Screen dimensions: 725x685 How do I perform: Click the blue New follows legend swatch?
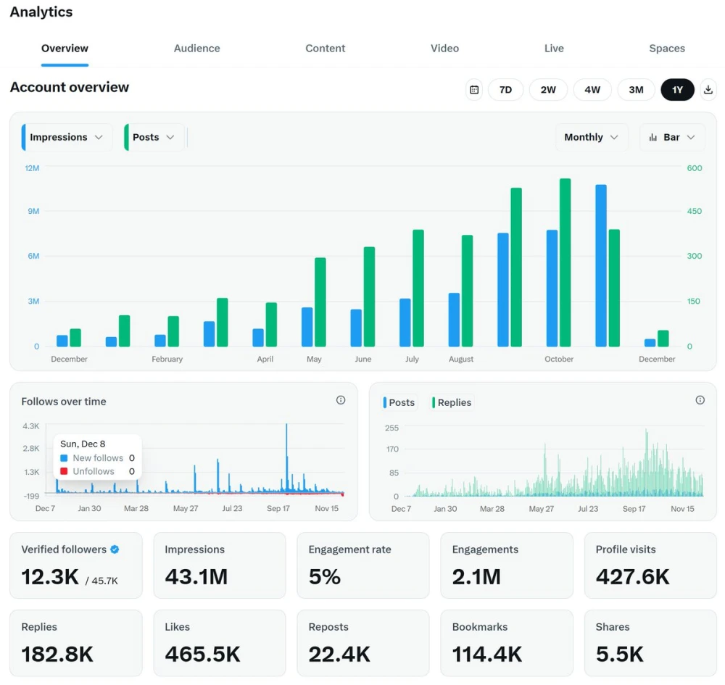64,458
